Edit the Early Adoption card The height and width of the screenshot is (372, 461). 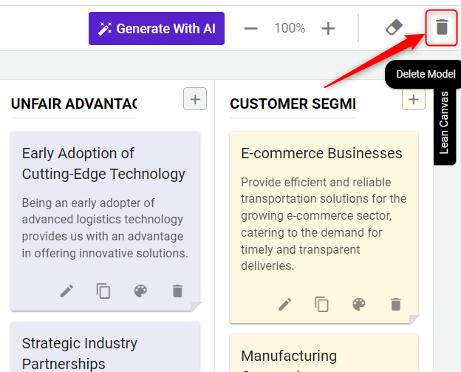[x=67, y=291]
